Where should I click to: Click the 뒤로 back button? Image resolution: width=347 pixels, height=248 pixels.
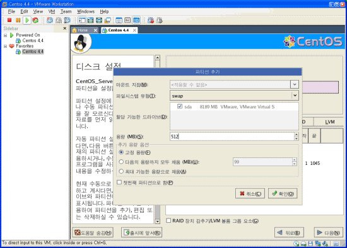tap(289, 232)
